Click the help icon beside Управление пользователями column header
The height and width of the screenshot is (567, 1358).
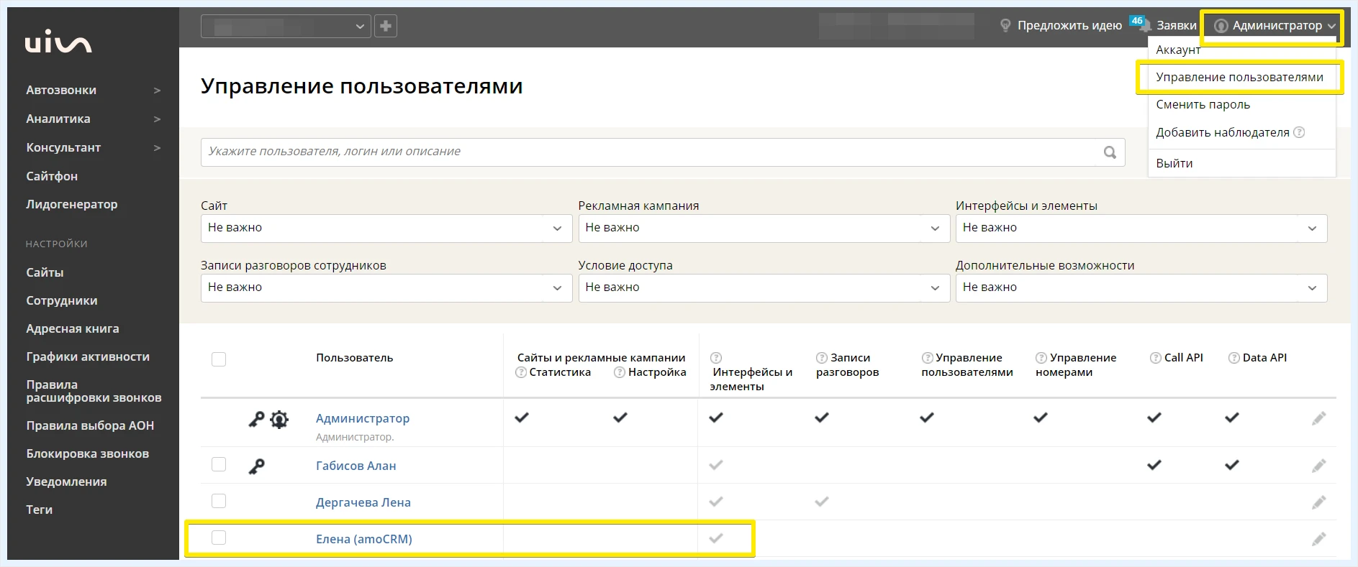point(928,358)
